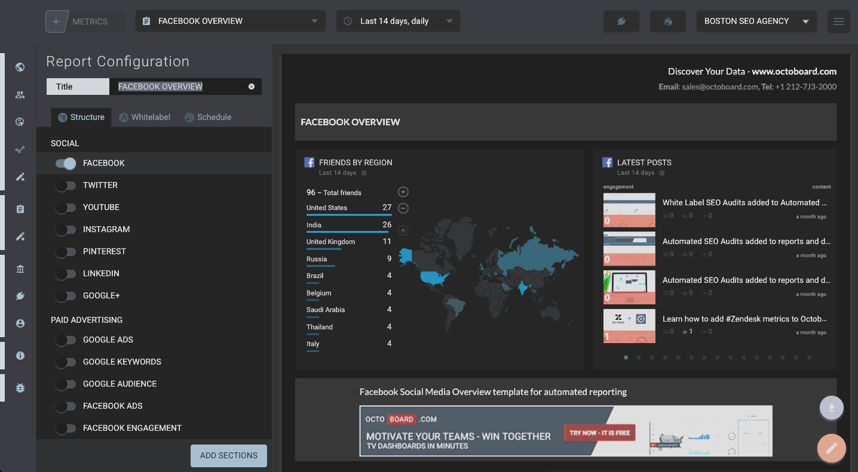
Task: Reset the map view with home icon
Action: 403,230
